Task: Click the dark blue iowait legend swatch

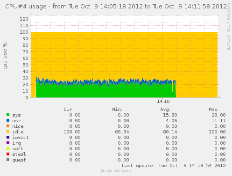Action: (8, 137)
